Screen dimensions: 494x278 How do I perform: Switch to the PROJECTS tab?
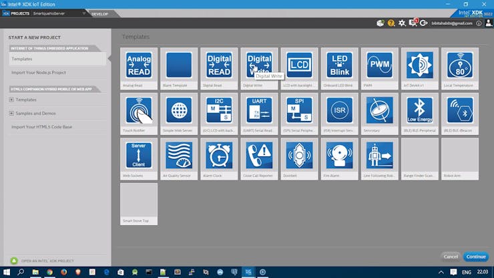(x=16, y=13)
